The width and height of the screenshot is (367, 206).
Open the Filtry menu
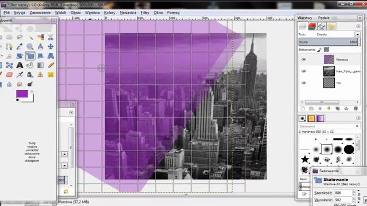pyautogui.click(x=145, y=13)
